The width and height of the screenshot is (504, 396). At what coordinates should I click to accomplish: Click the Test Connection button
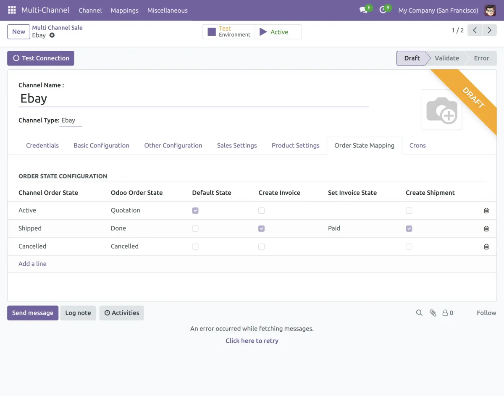(x=41, y=58)
